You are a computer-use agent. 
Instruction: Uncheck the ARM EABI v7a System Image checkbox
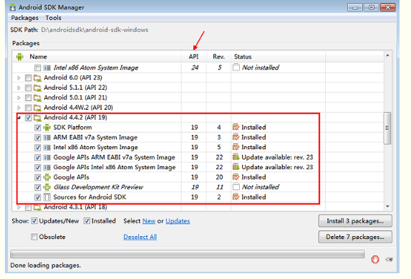(38, 138)
